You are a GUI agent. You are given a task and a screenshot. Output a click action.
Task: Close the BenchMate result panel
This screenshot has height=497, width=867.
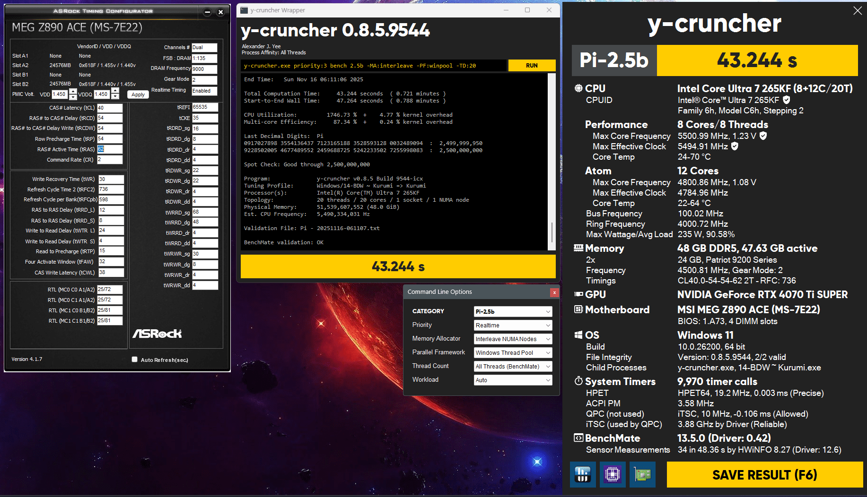click(857, 10)
